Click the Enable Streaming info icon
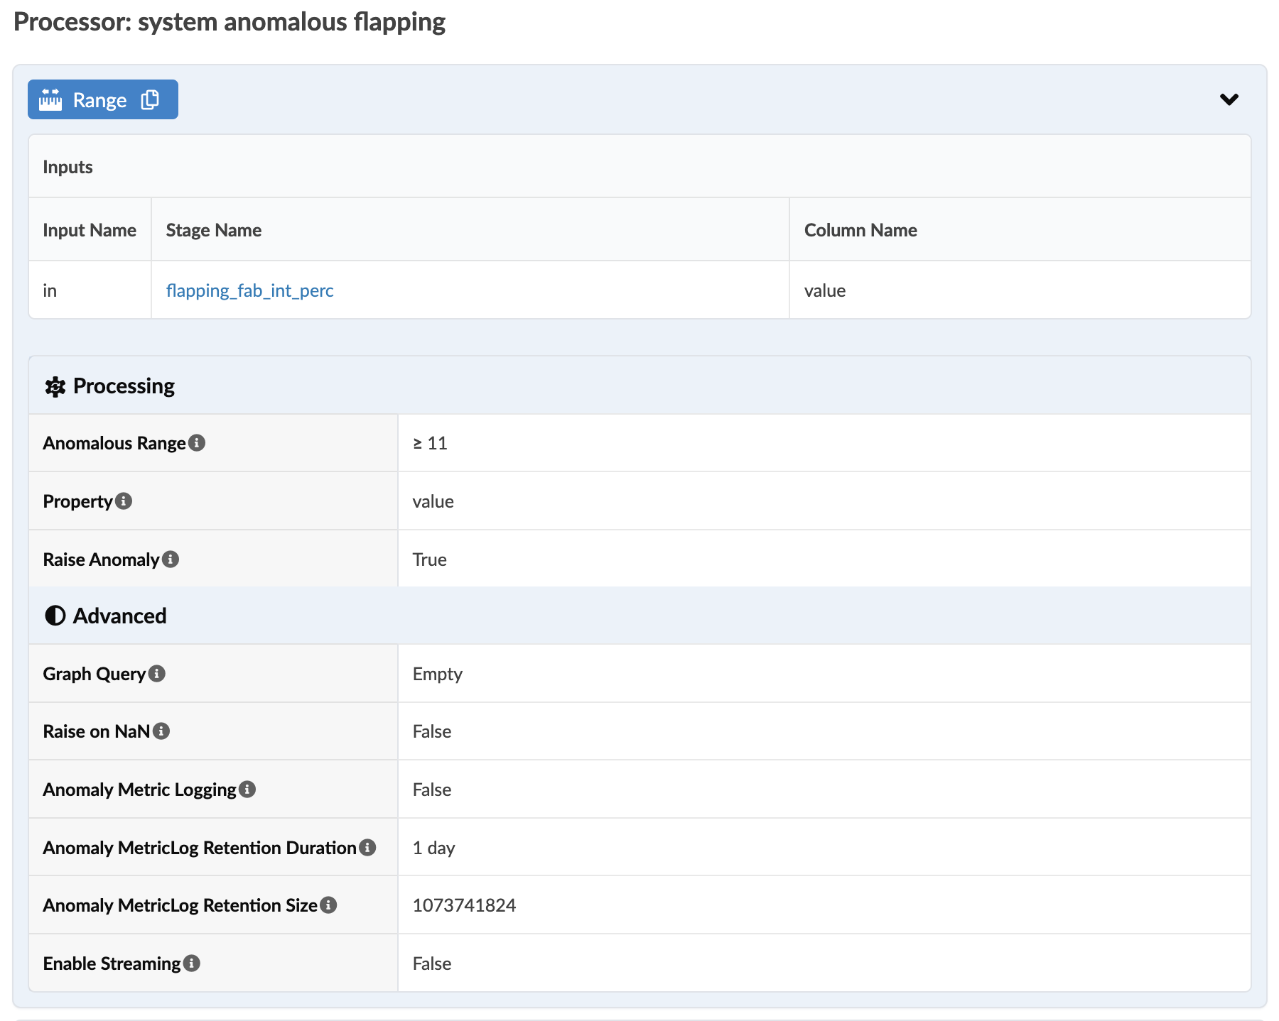This screenshot has width=1279, height=1021. (192, 963)
